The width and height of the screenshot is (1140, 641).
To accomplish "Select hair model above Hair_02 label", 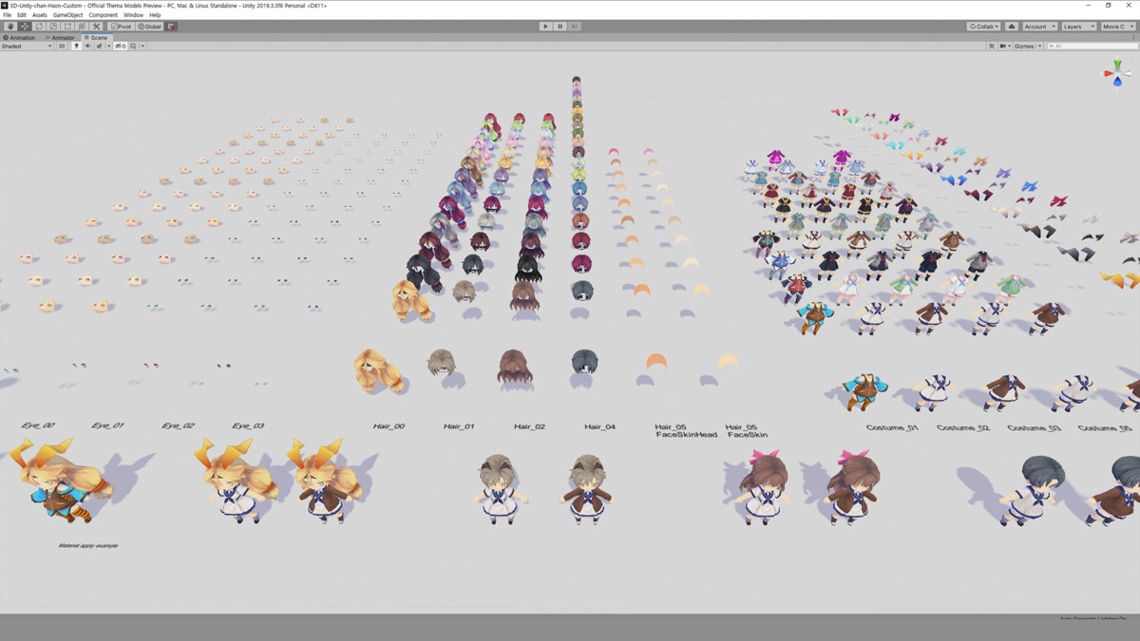I will point(514,368).
